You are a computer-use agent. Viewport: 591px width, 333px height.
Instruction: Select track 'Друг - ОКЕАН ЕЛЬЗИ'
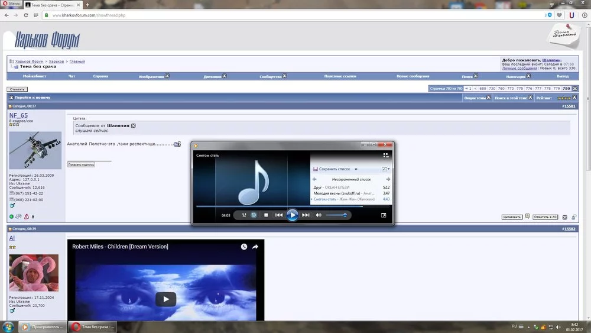coord(351,187)
